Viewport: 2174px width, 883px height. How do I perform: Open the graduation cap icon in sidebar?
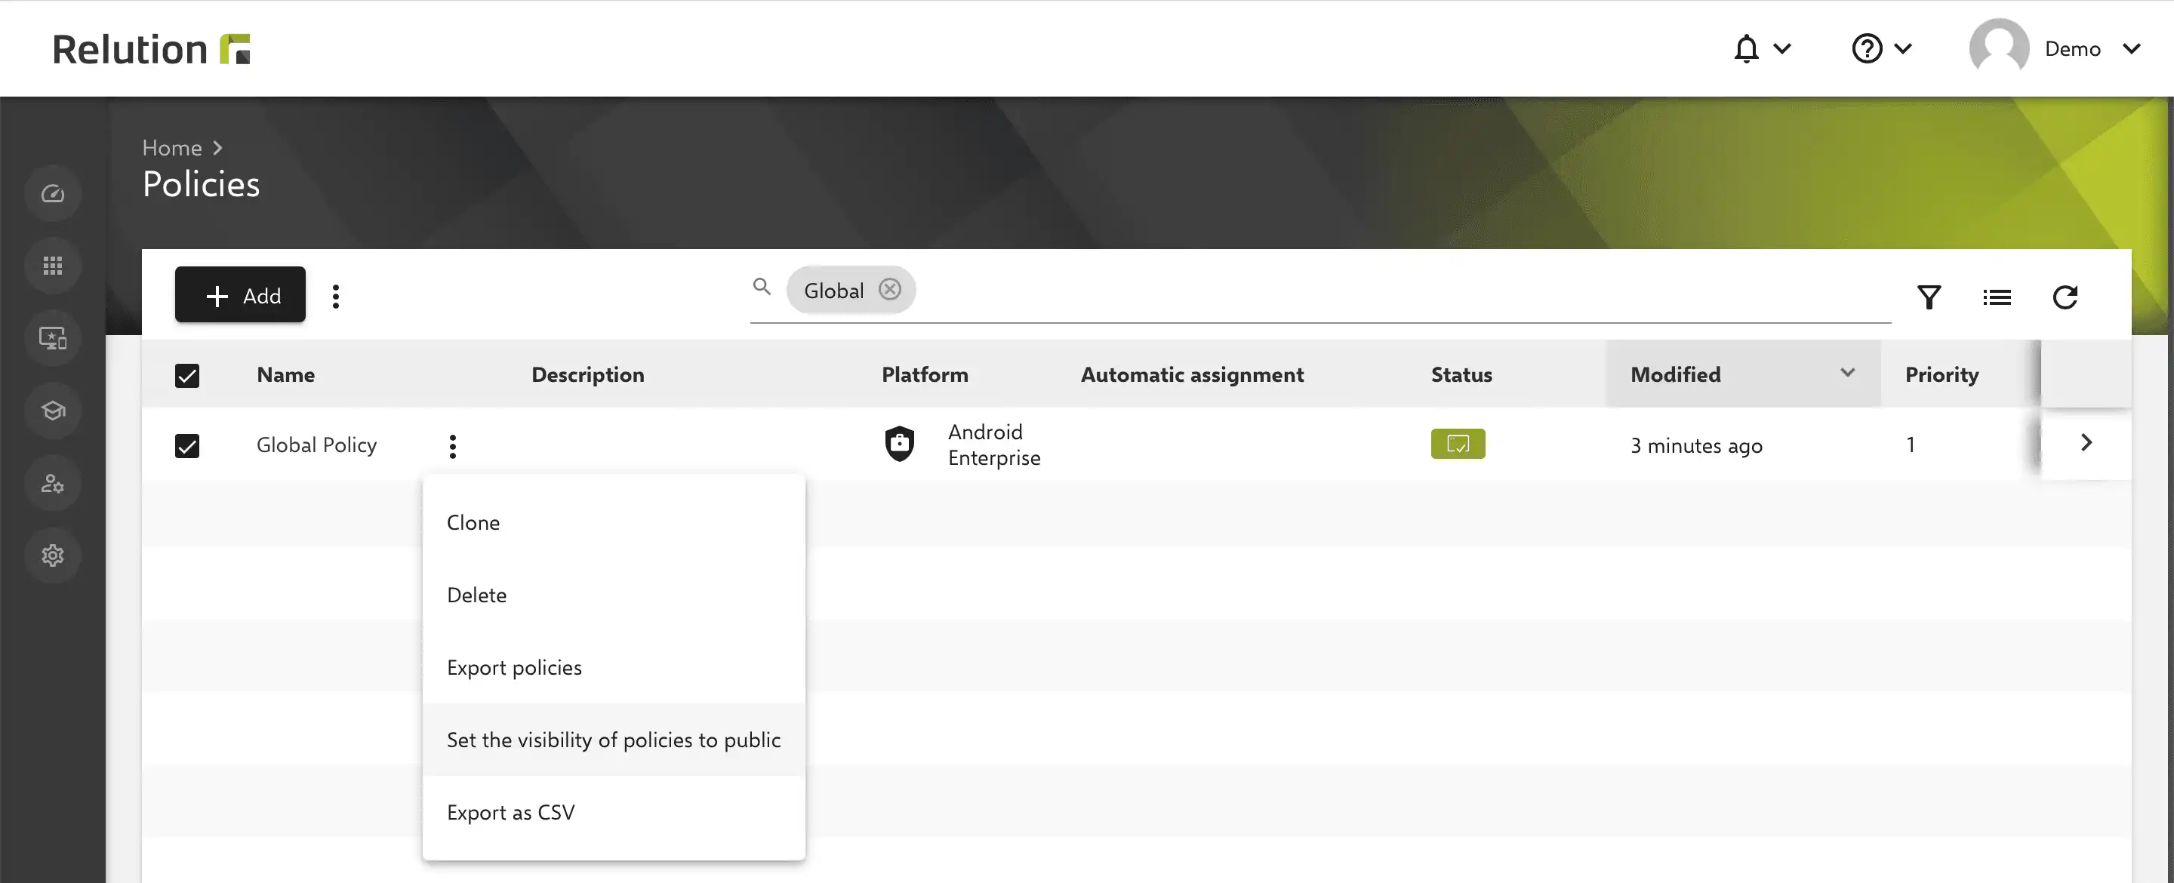point(52,411)
